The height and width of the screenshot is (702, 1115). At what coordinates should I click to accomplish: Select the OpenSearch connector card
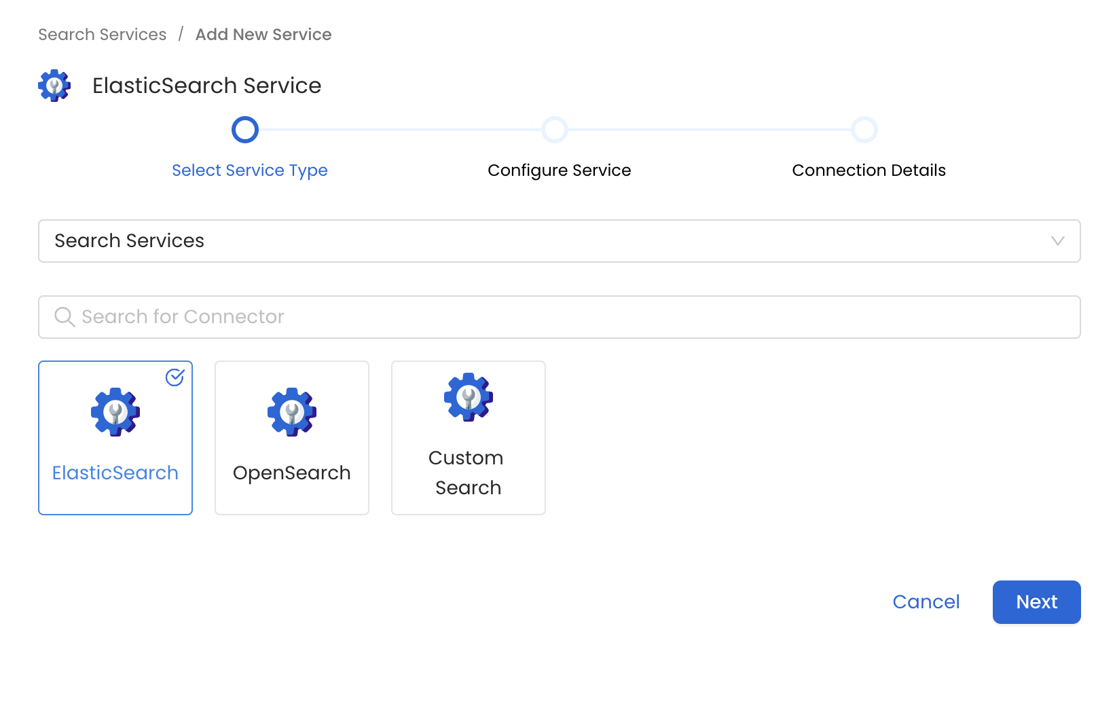pyautogui.click(x=291, y=438)
